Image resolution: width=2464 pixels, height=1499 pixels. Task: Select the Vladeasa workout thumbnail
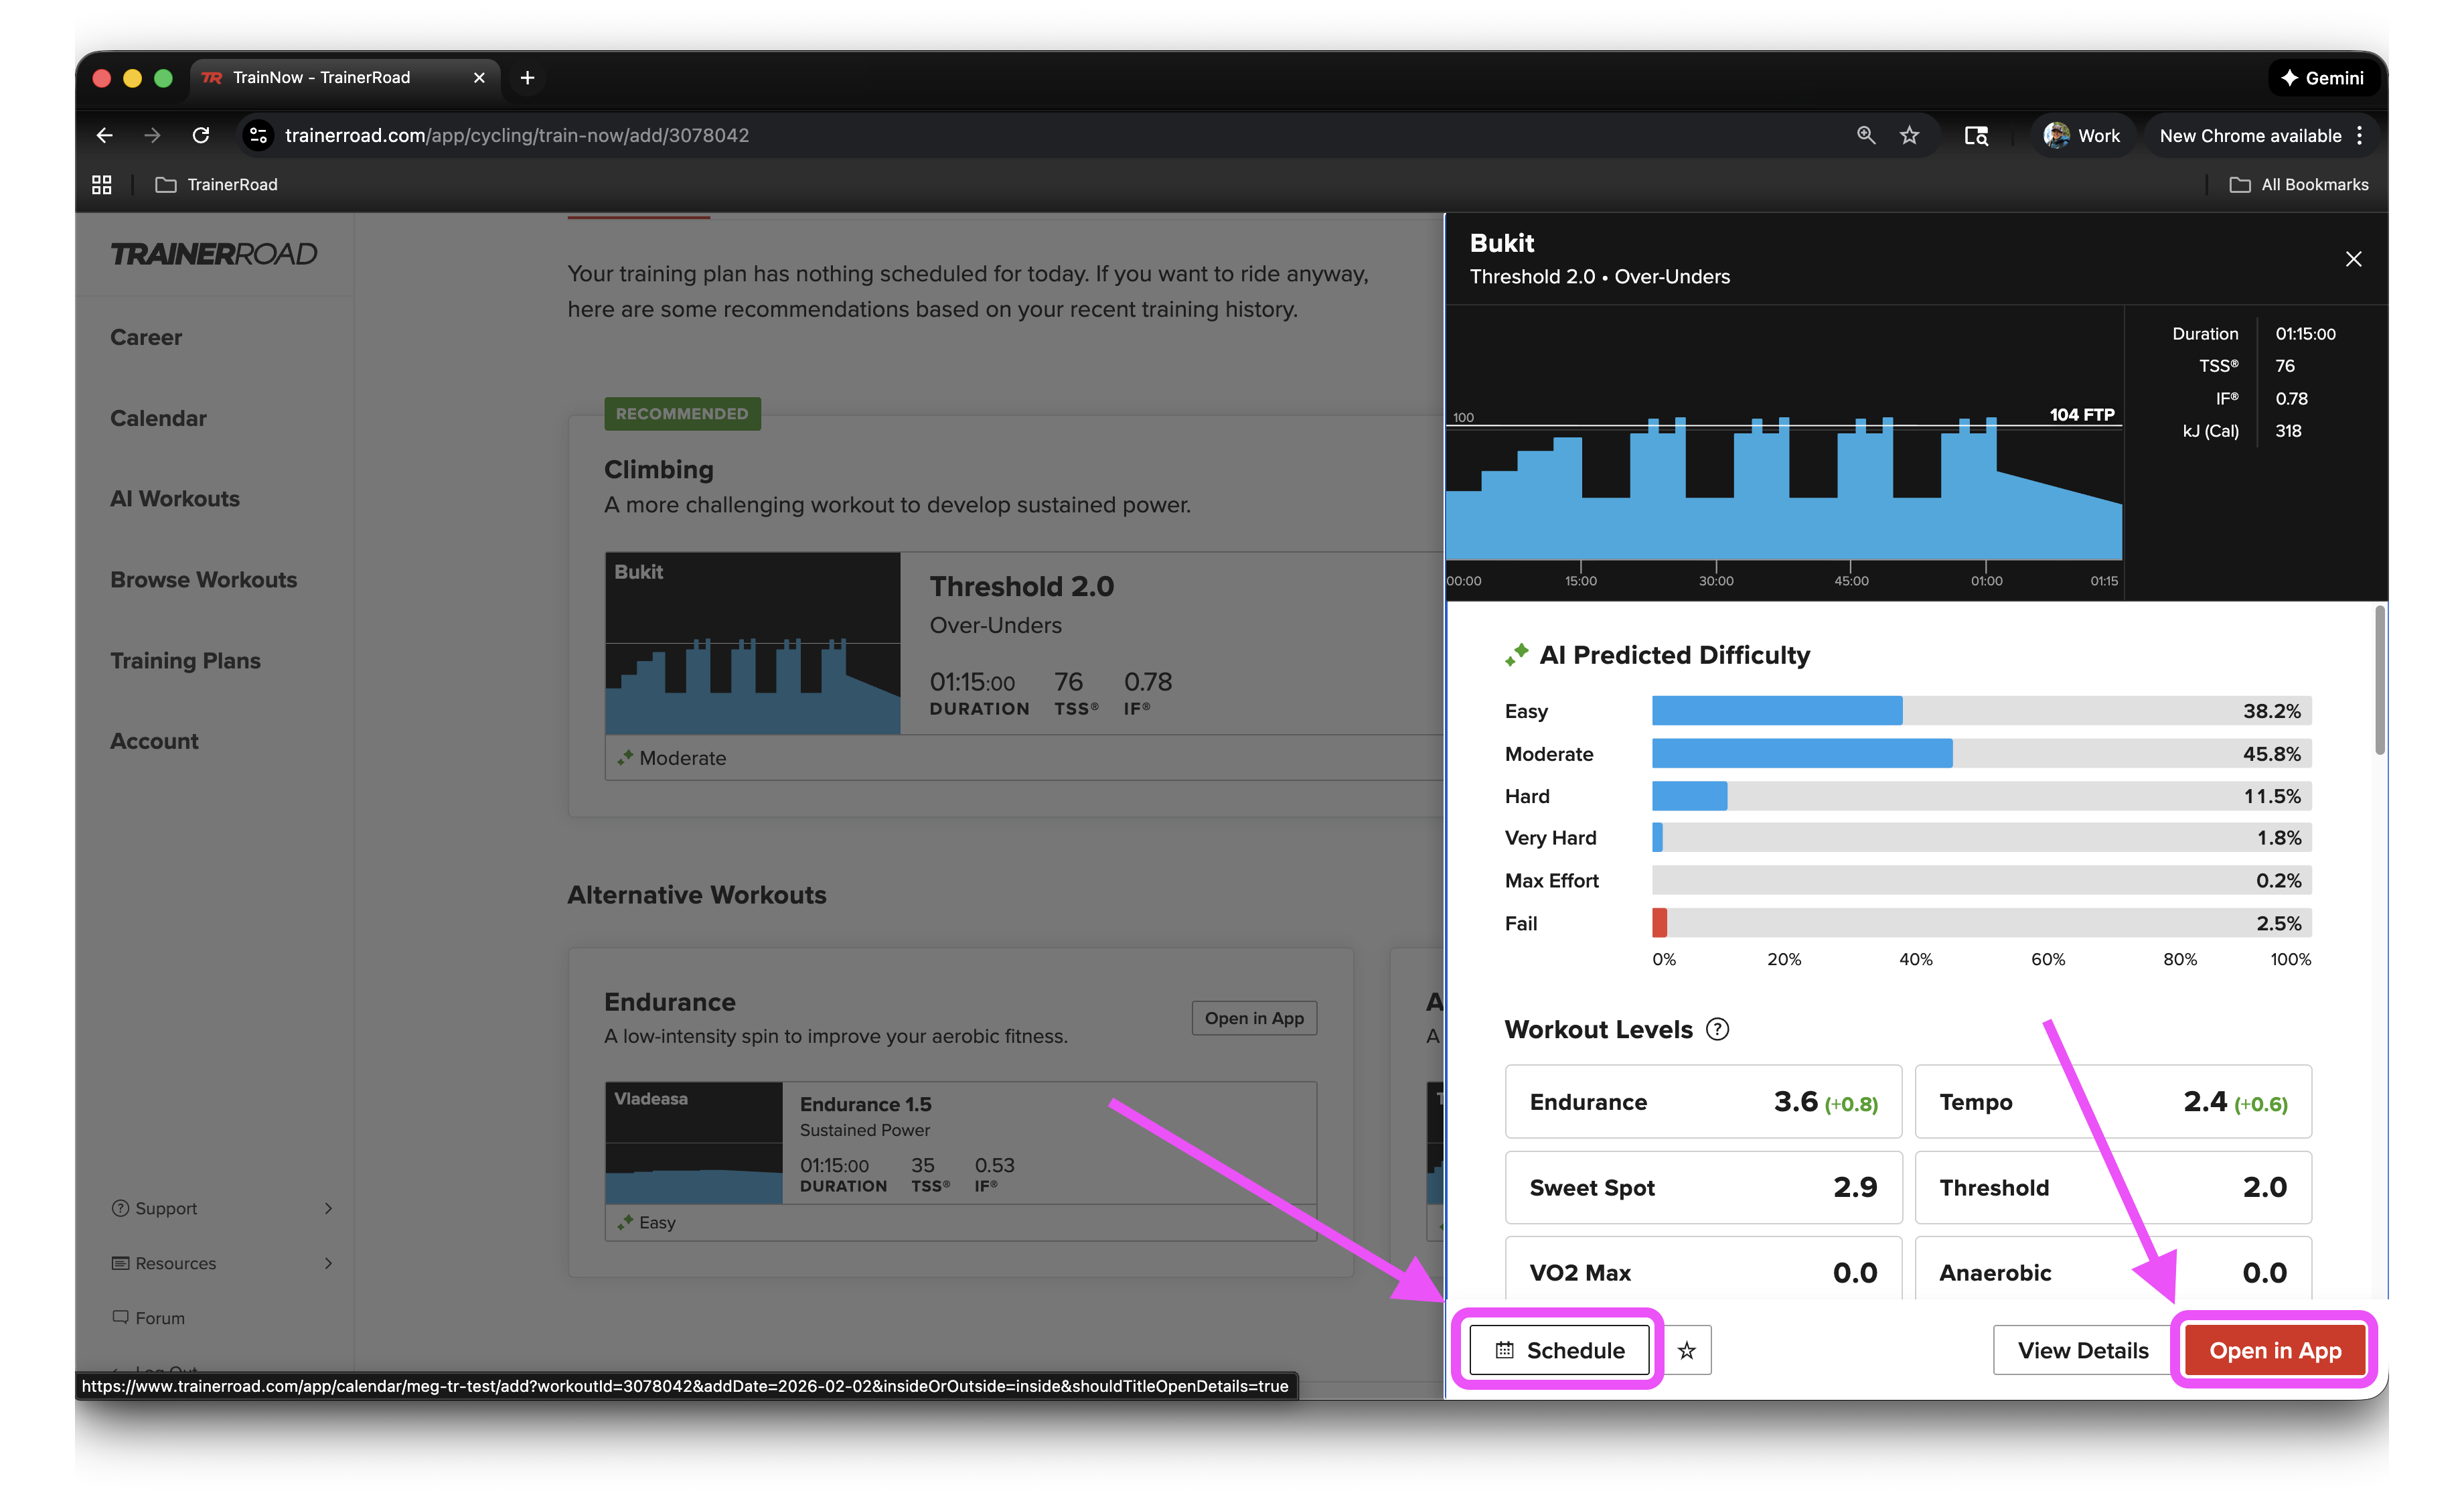point(694,1143)
